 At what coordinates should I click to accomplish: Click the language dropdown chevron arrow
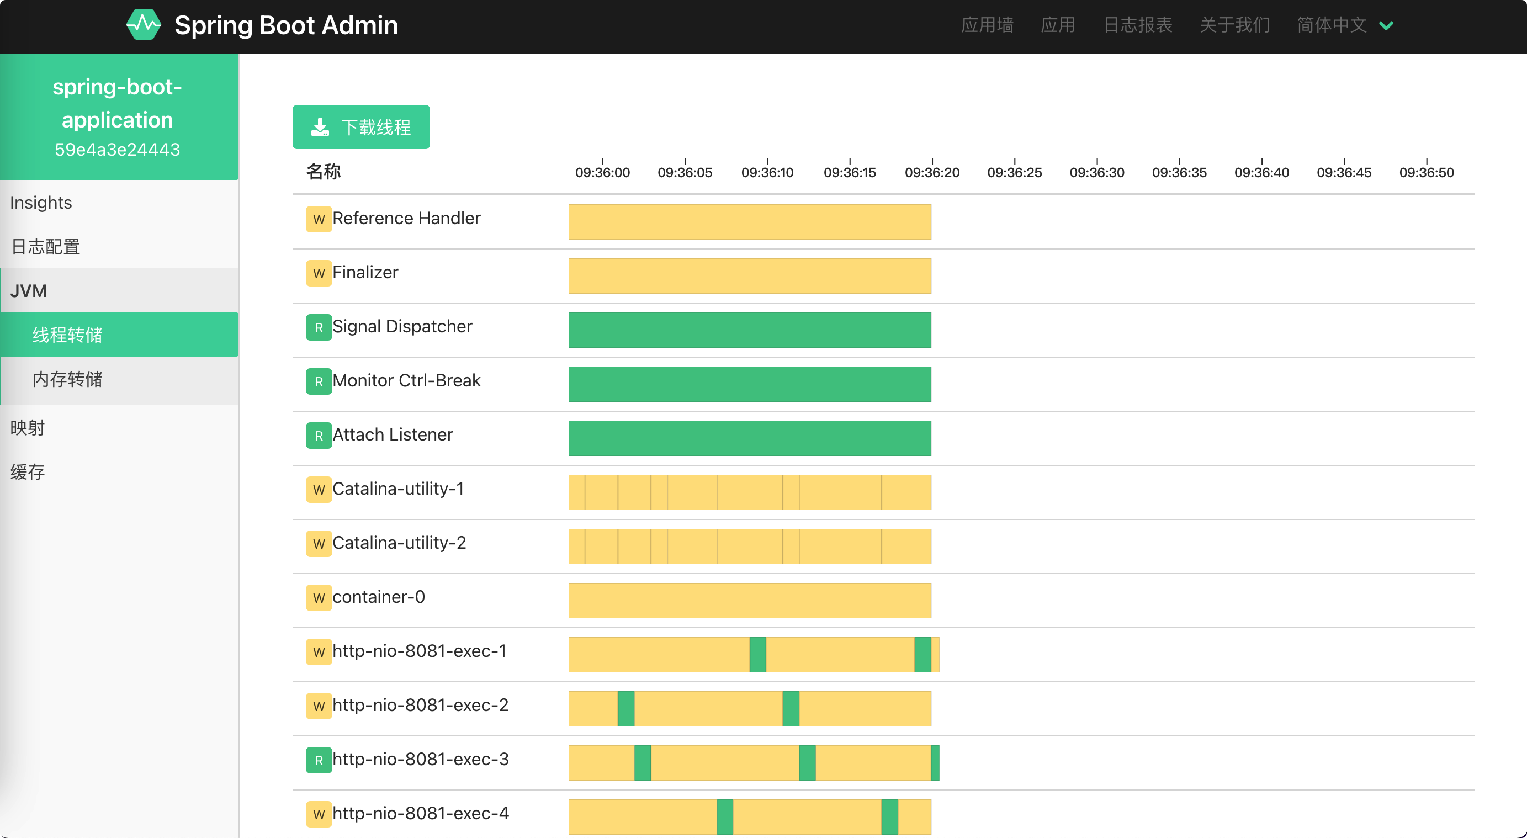click(x=1386, y=25)
